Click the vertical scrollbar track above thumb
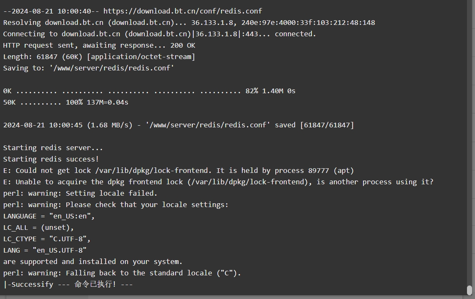Screen dimensions: 475x299 point(469,142)
